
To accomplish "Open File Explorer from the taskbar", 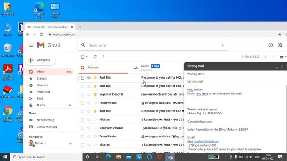I will [118, 157].
